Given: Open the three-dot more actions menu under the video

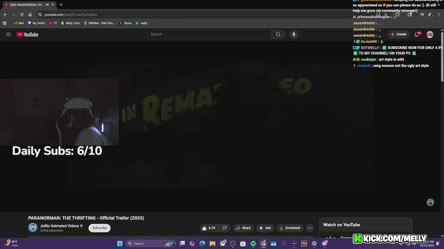Looking at the screenshot, I should (309, 228).
